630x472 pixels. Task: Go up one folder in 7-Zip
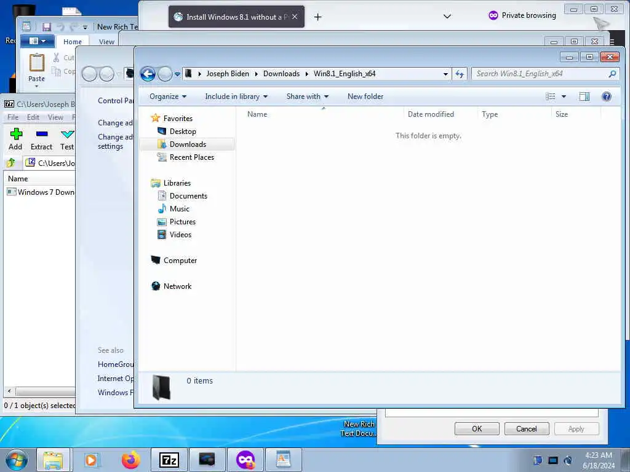tap(11, 162)
